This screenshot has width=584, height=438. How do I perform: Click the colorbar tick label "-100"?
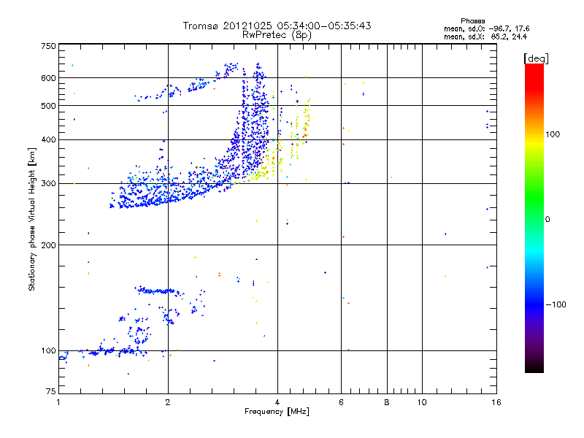(556, 304)
